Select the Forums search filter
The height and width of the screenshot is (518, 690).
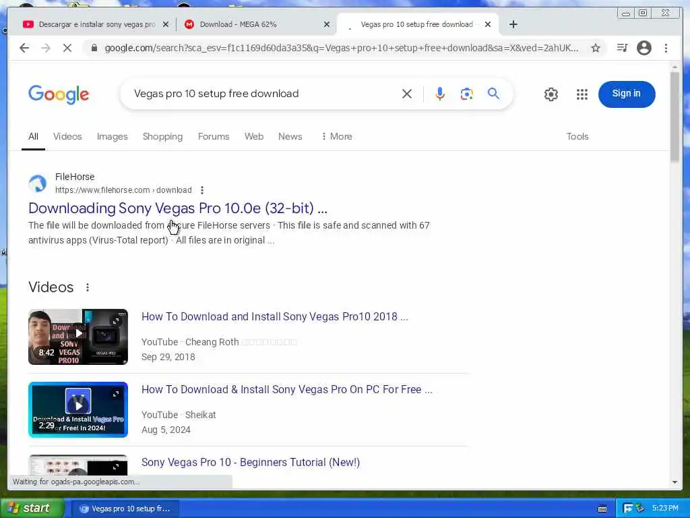(x=214, y=136)
